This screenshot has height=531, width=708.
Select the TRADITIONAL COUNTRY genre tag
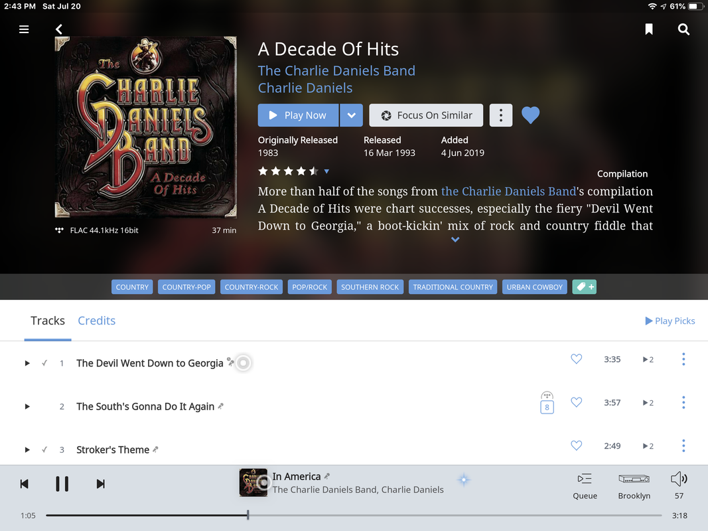[453, 287]
